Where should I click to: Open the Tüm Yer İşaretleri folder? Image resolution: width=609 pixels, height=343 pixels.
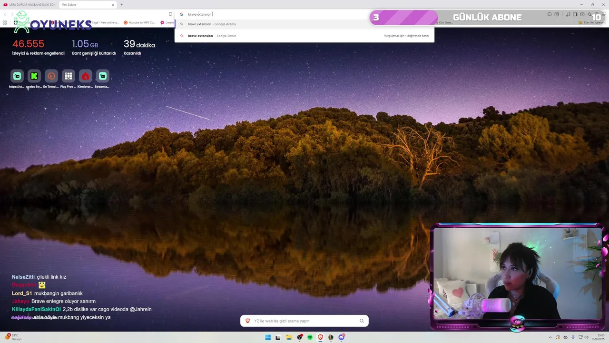(592, 22)
